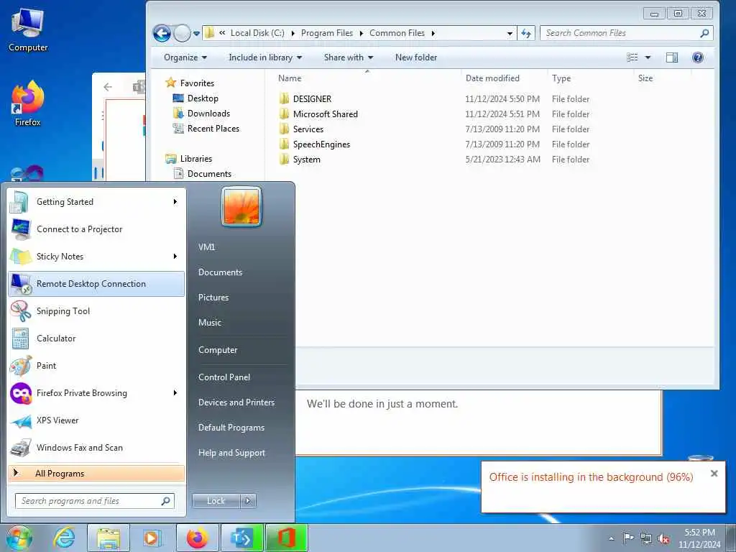Open Windows Fax and Scan
Image resolution: width=736 pixels, height=552 pixels.
click(x=96, y=447)
